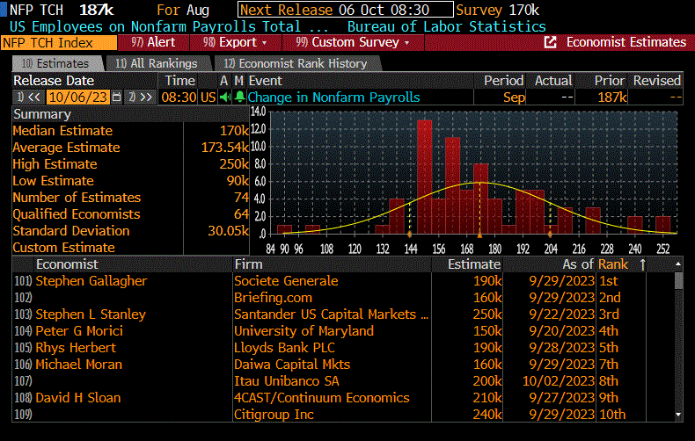Click 4CAST/Continuum Economics firm
Image resolution: width=695 pixels, height=441 pixels.
[x=322, y=398]
